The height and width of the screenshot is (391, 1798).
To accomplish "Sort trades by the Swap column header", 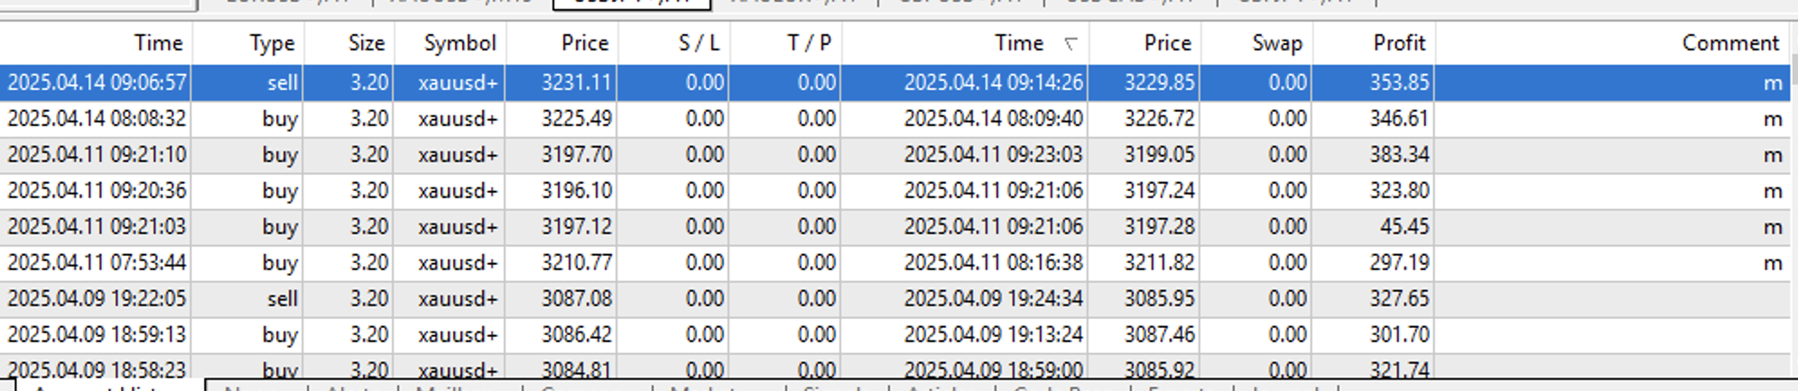I will (1275, 43).
